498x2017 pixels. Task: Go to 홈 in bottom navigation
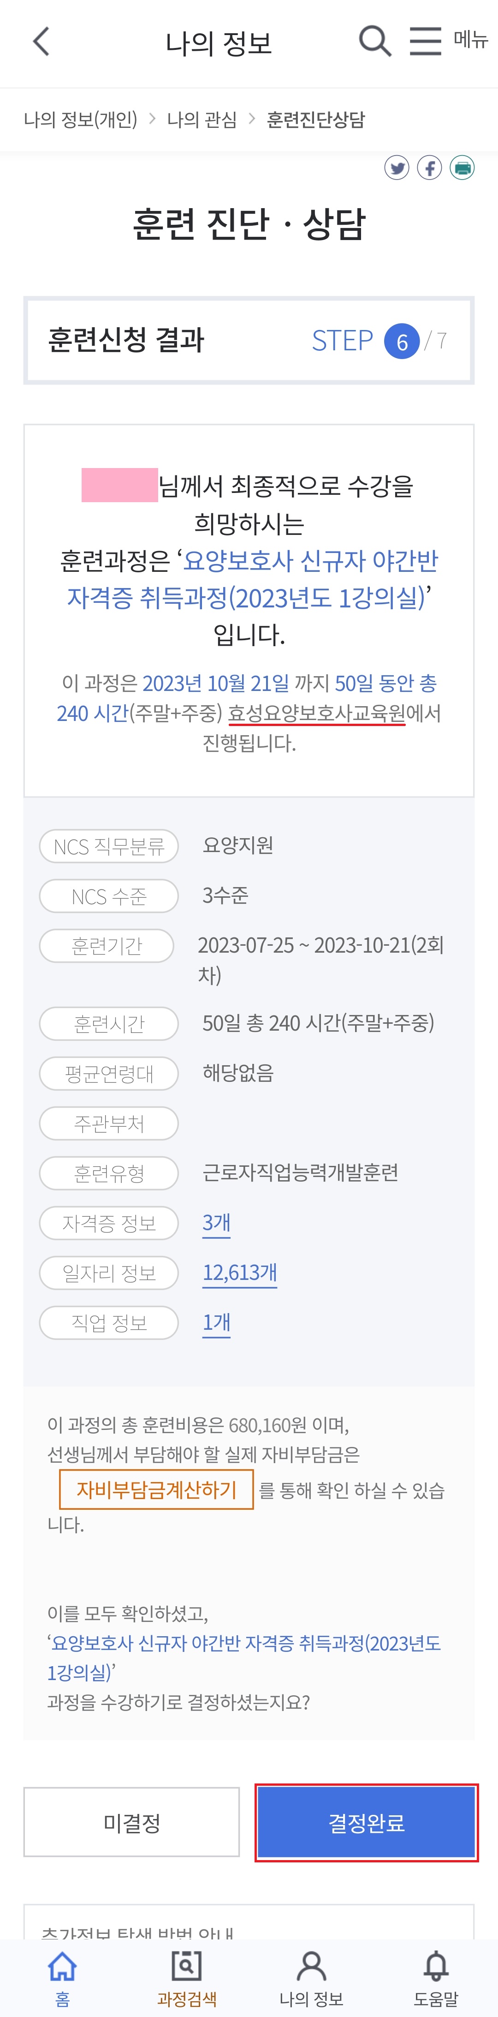pos(63,1978)
